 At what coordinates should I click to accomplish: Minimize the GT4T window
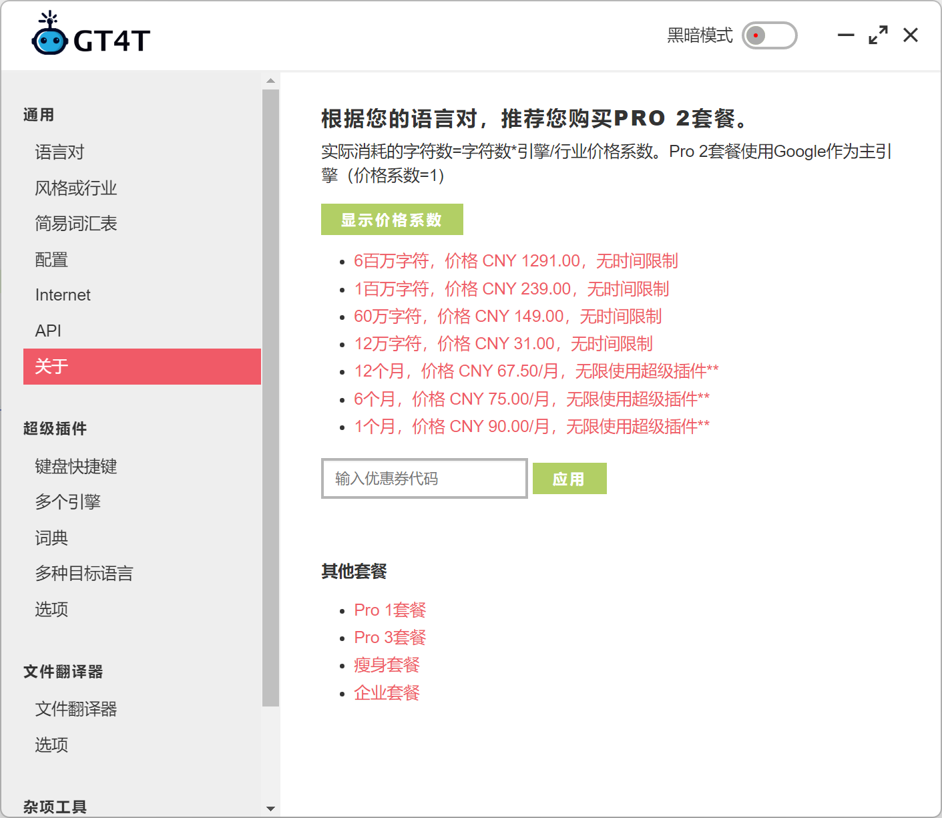click(846, 35)
